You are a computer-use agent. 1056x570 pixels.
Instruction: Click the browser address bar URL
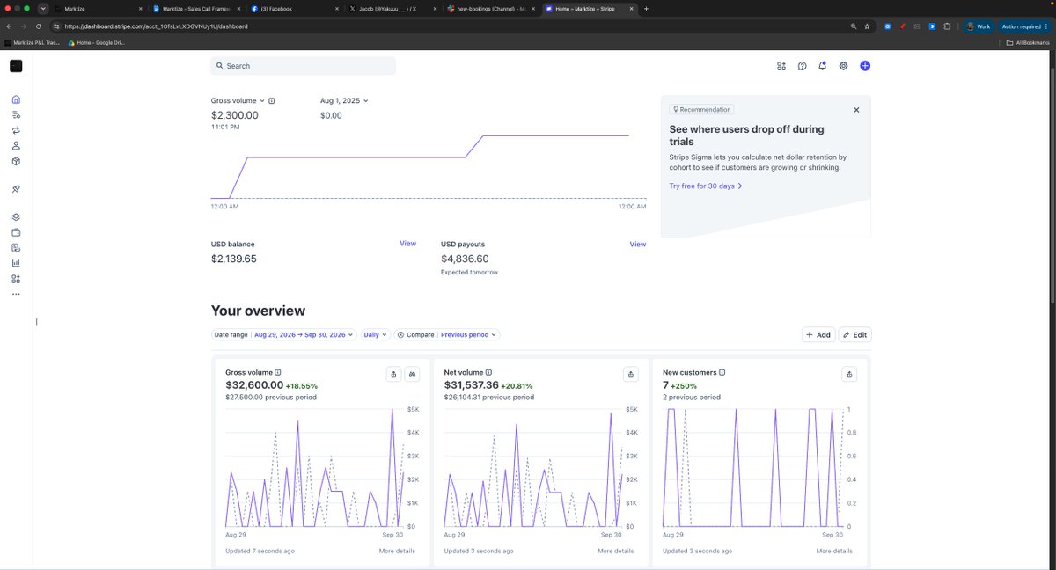point(156,26)
